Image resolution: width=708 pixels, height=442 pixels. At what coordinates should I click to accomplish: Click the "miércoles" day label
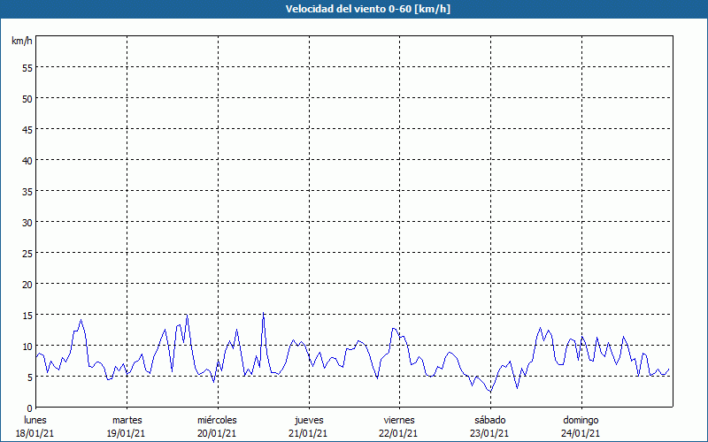point(217,420)
